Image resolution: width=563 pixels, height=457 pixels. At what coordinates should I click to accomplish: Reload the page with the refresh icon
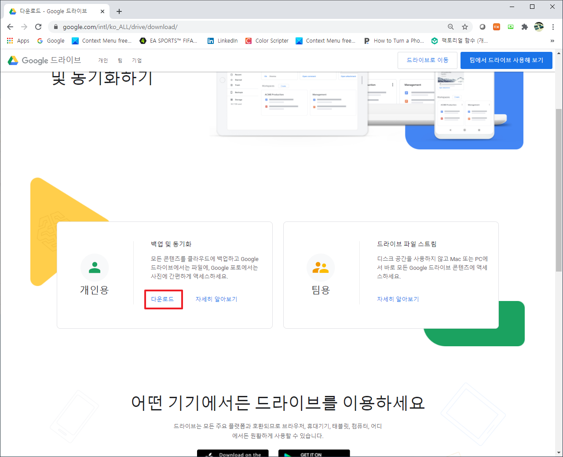coord(38,27)
